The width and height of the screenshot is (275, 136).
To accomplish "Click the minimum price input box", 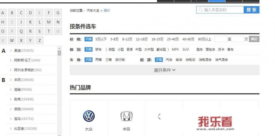I will [221, 39].
